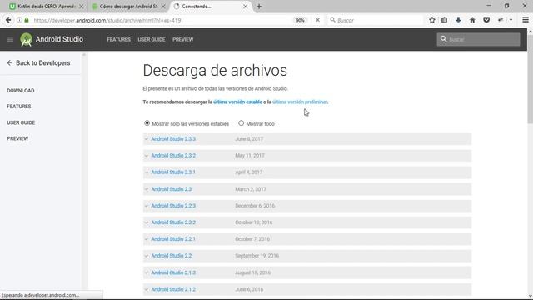Screen dimensions: 533x300
Task: Open USER GUIDE in the left sidebar
Action: coord(21,122)
